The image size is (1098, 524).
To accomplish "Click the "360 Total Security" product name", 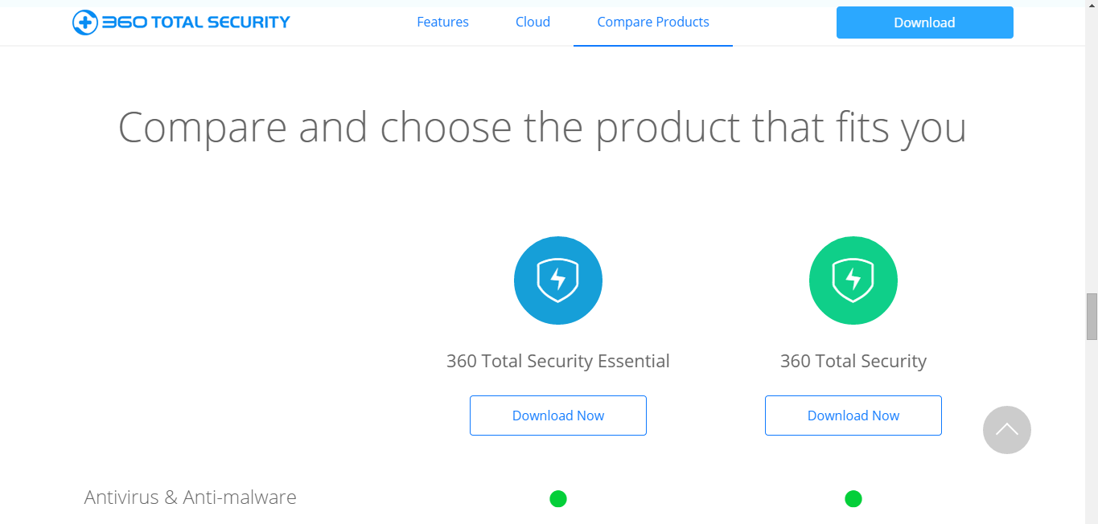I will 853,362.
